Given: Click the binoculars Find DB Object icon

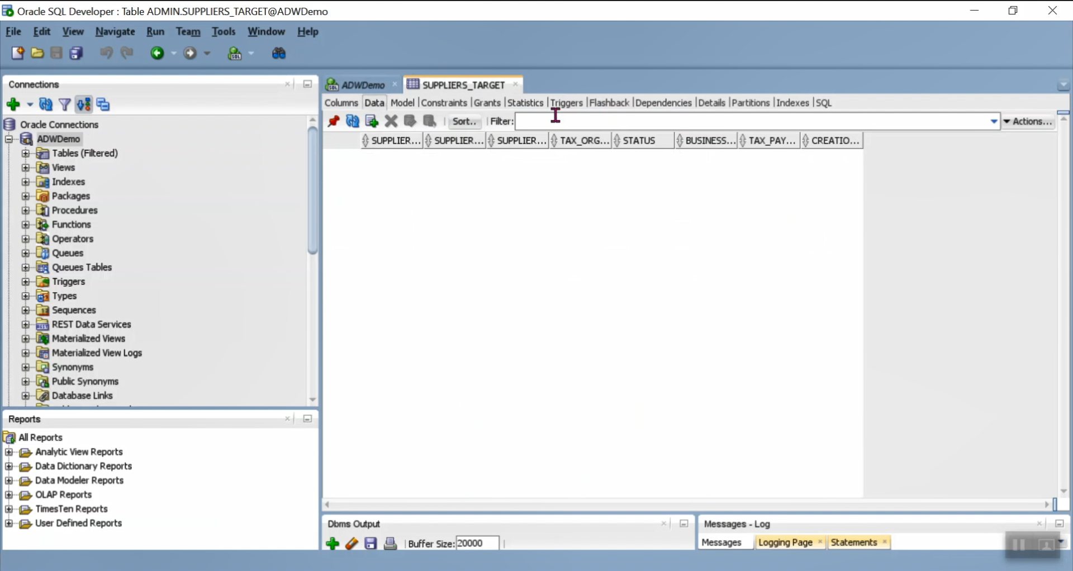Looking at the screenshot, I should (x=279, y=53).
